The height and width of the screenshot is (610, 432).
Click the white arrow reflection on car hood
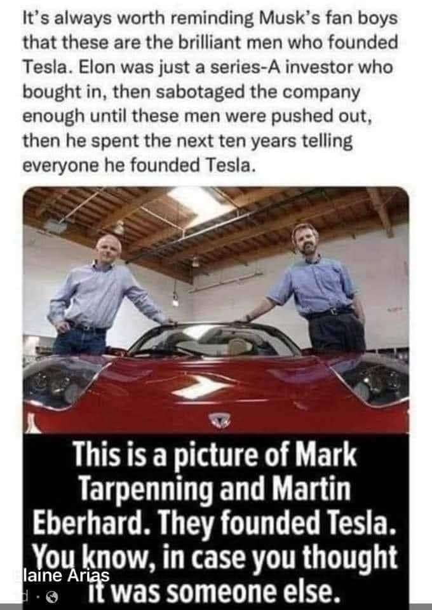tap(201, 388)
